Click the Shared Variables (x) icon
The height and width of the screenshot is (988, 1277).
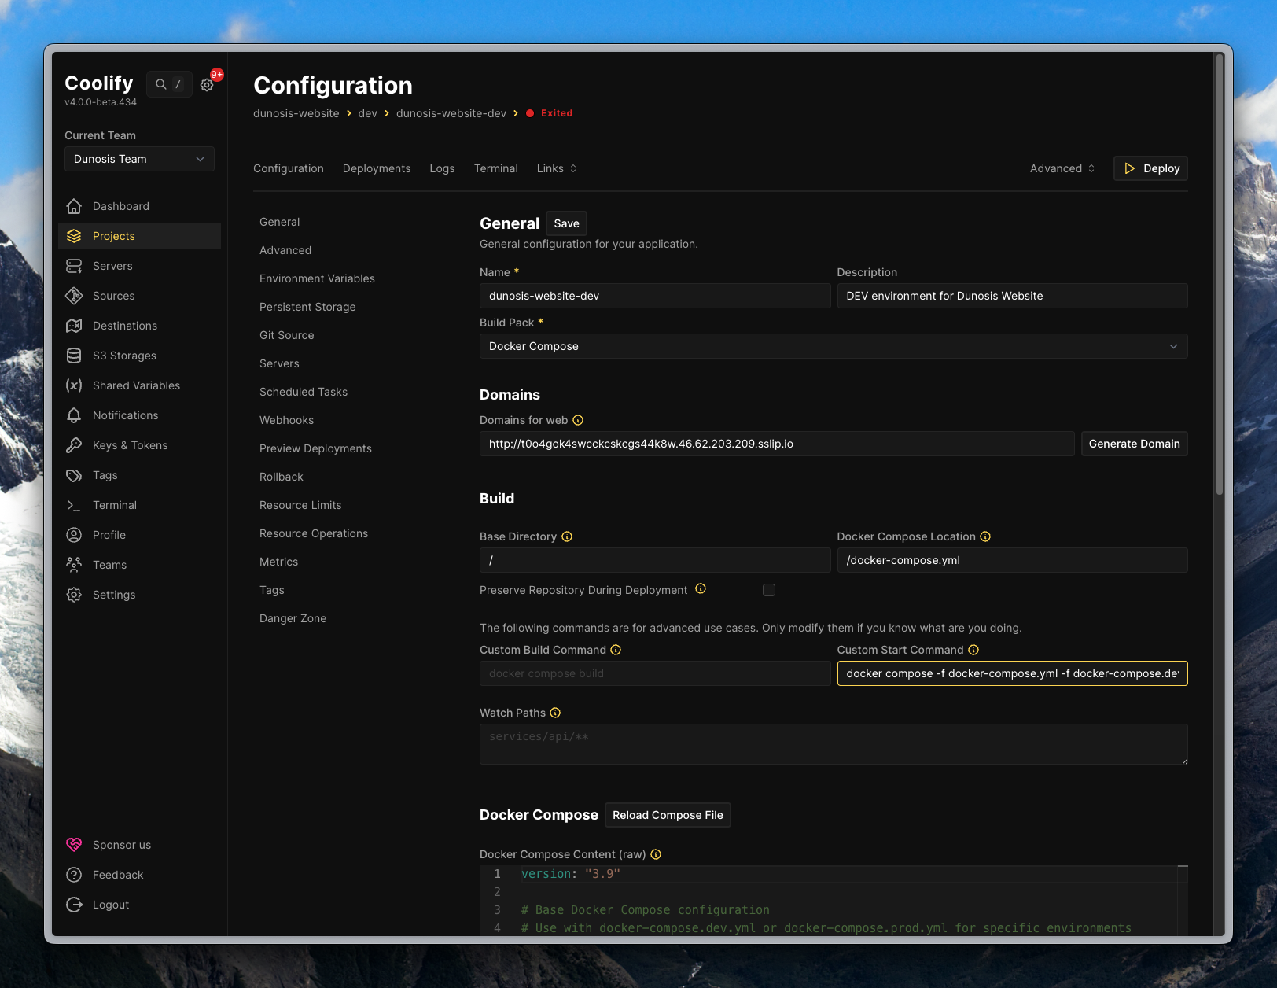tap(74, 385)
